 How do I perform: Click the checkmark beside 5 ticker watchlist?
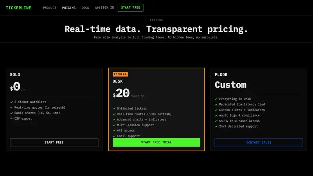tap(11, 102)
